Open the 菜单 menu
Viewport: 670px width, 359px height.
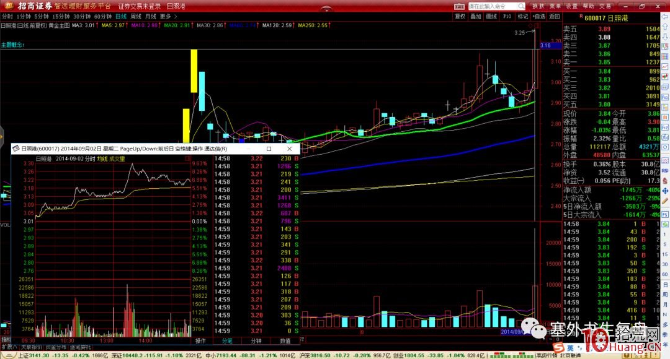coord(555,6)
